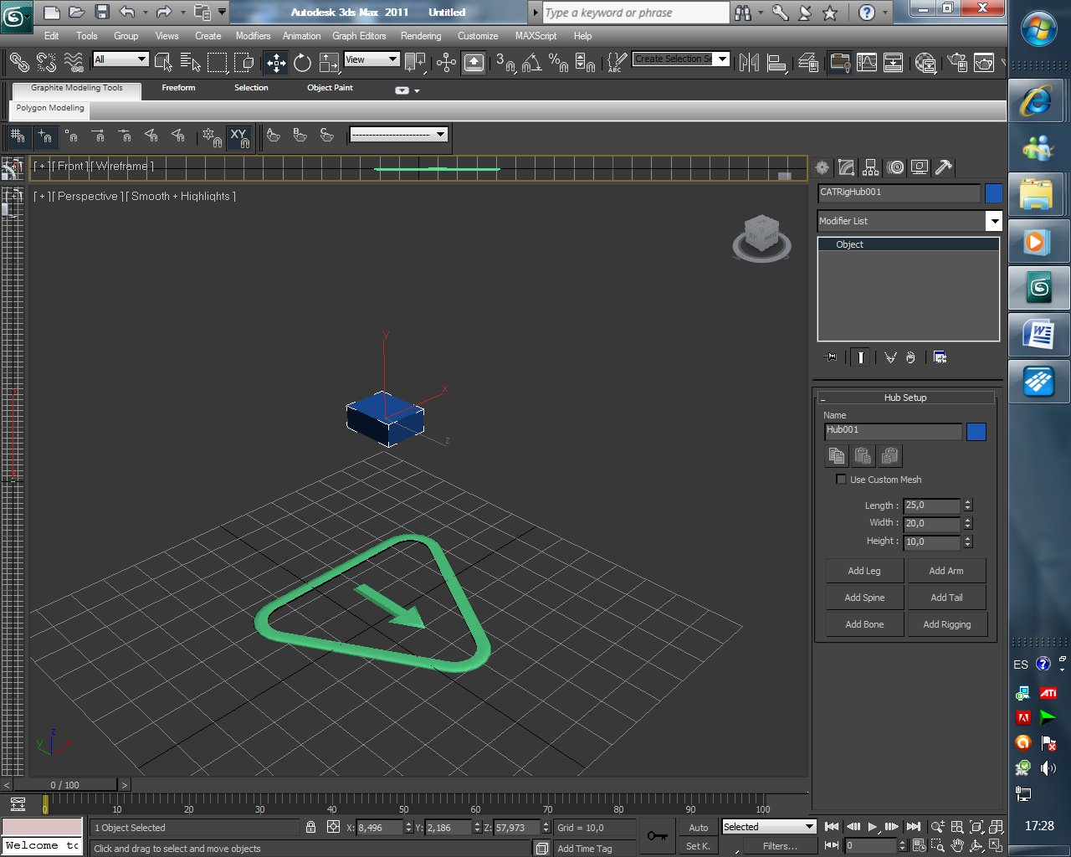
Task: Click the Add Tail button
Action: pos(946,598)
